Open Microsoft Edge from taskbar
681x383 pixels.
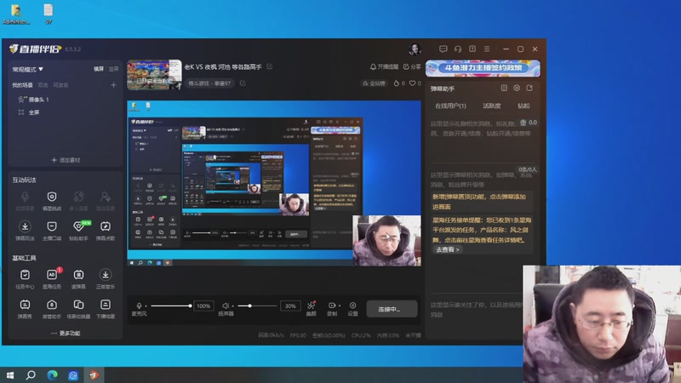click(52, 374)
